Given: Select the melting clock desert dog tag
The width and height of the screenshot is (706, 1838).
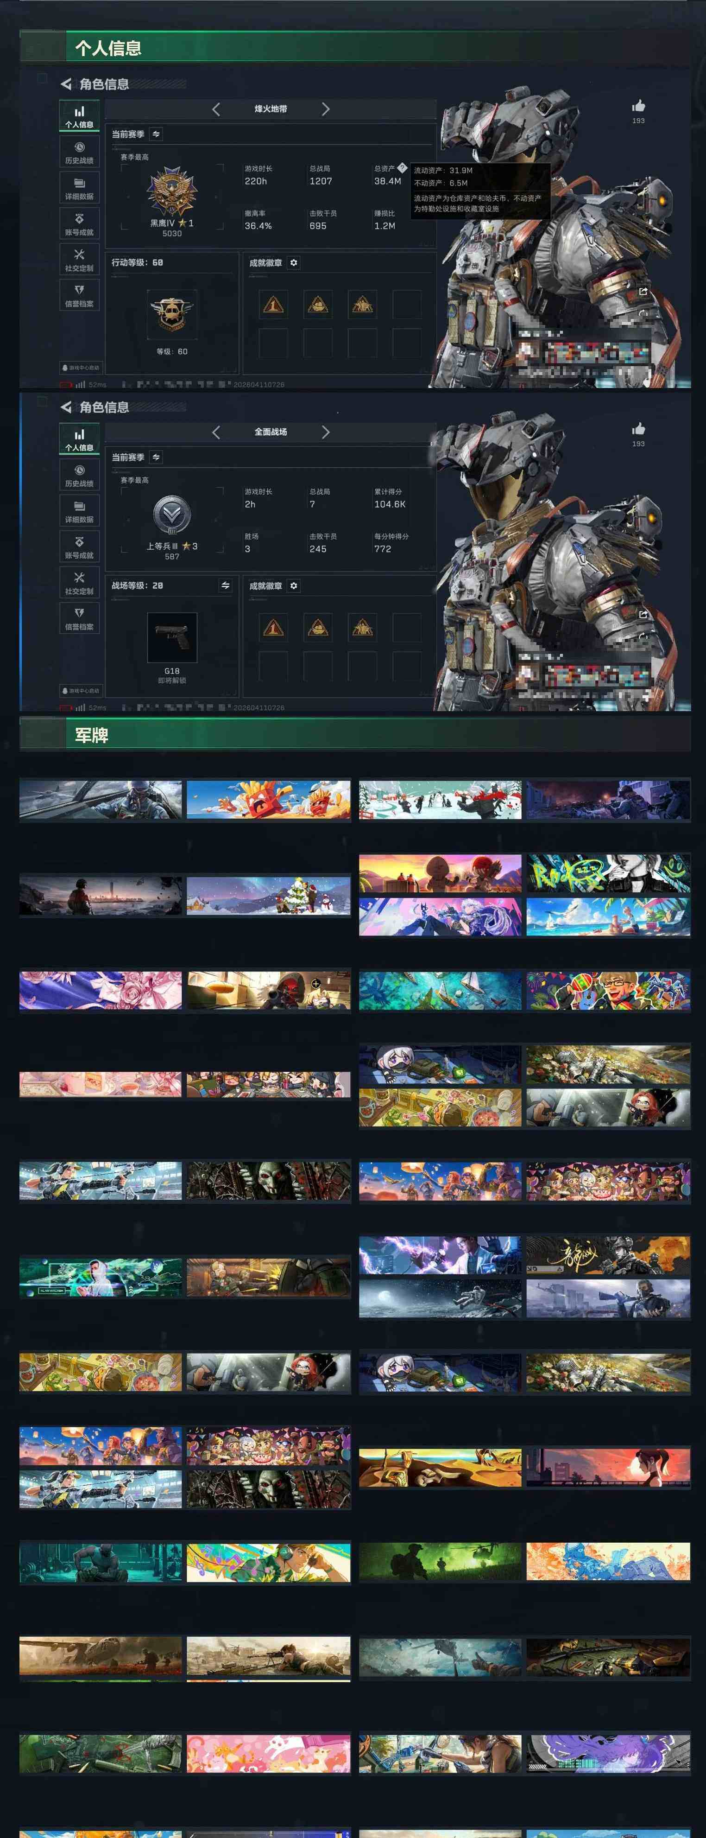Looking at the screenshot, I should coord(440,1468).
